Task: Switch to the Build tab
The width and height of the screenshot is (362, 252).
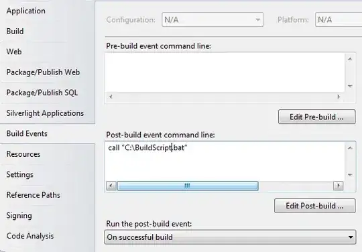Action: tap(15, 31)
